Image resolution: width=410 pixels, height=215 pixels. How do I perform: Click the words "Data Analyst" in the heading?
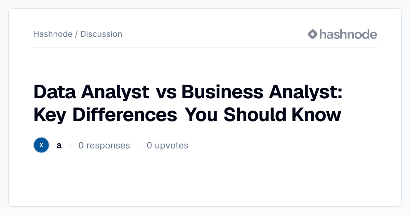91,92
